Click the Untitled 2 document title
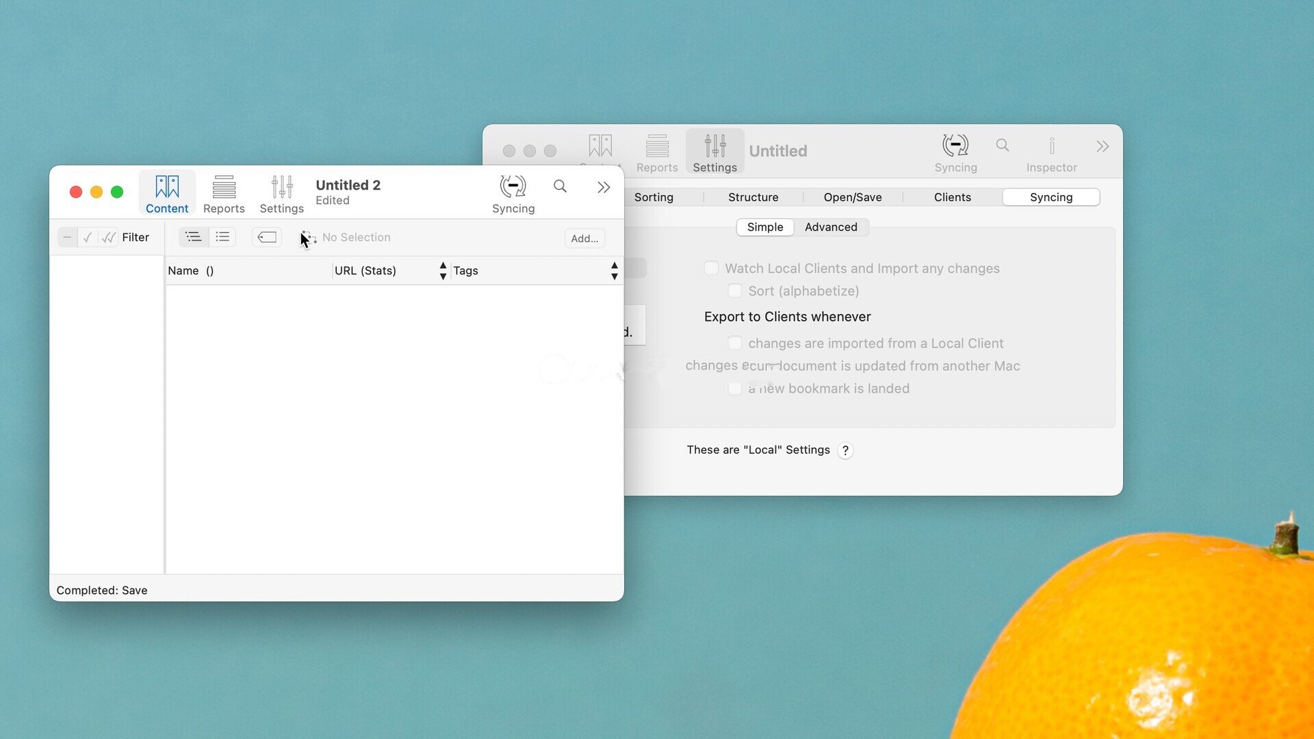The image size is (1314, 739). [x=348, y=185]
